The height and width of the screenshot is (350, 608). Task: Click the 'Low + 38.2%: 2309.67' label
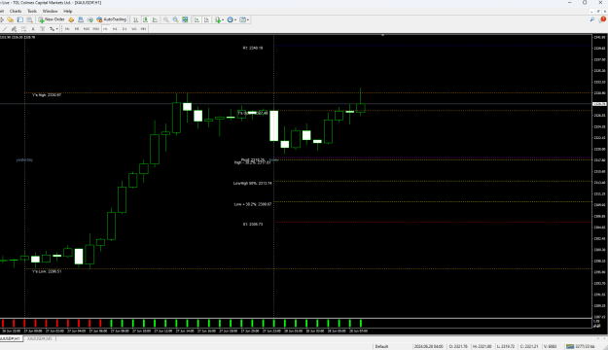252,204
